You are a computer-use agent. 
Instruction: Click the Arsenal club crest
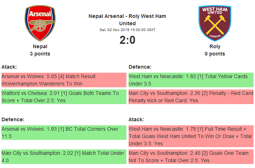[40, 23]
